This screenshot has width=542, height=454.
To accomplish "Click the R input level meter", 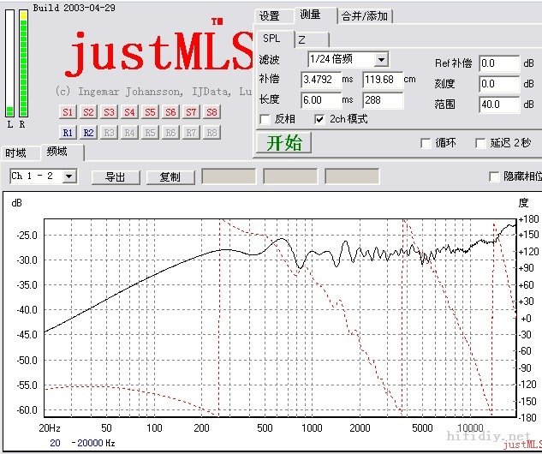I will [x=23, y=63].
